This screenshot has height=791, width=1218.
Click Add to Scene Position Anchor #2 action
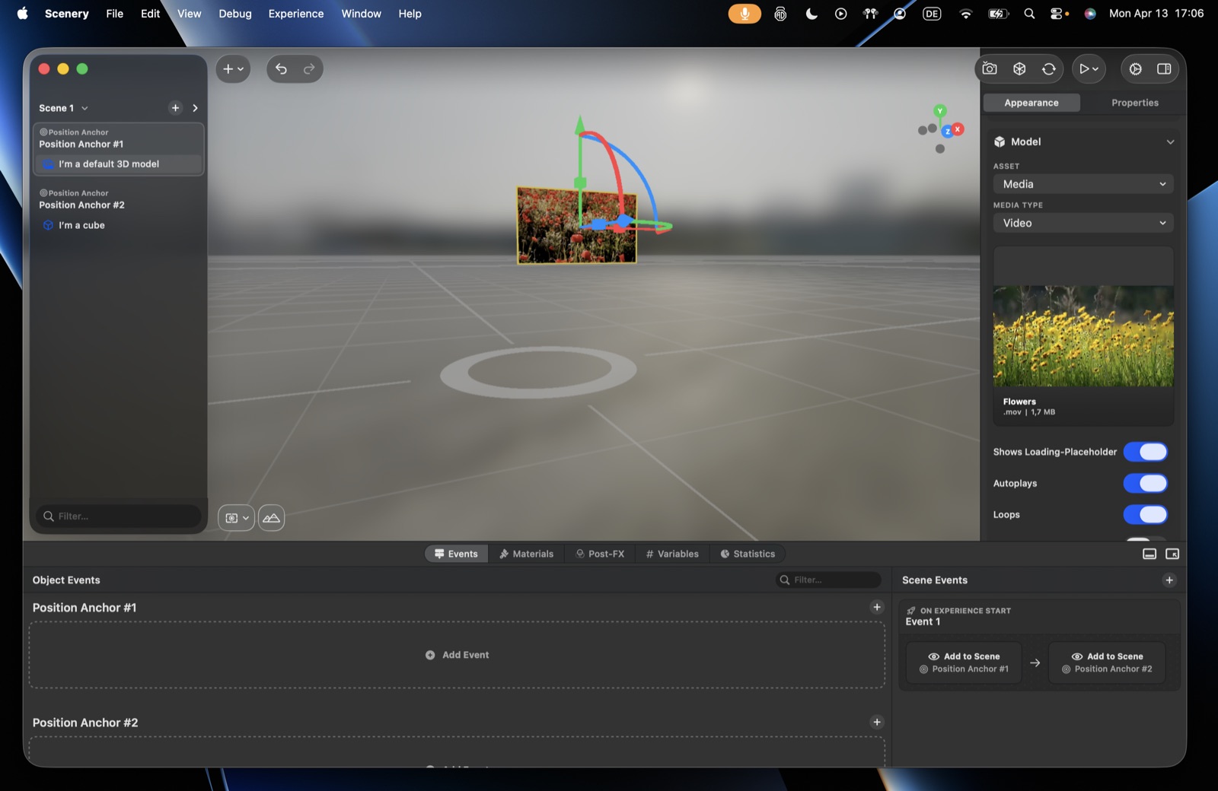1107,662
